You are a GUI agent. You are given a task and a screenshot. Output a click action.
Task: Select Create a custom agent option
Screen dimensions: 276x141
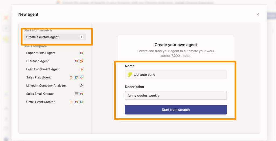coord(42,37)
